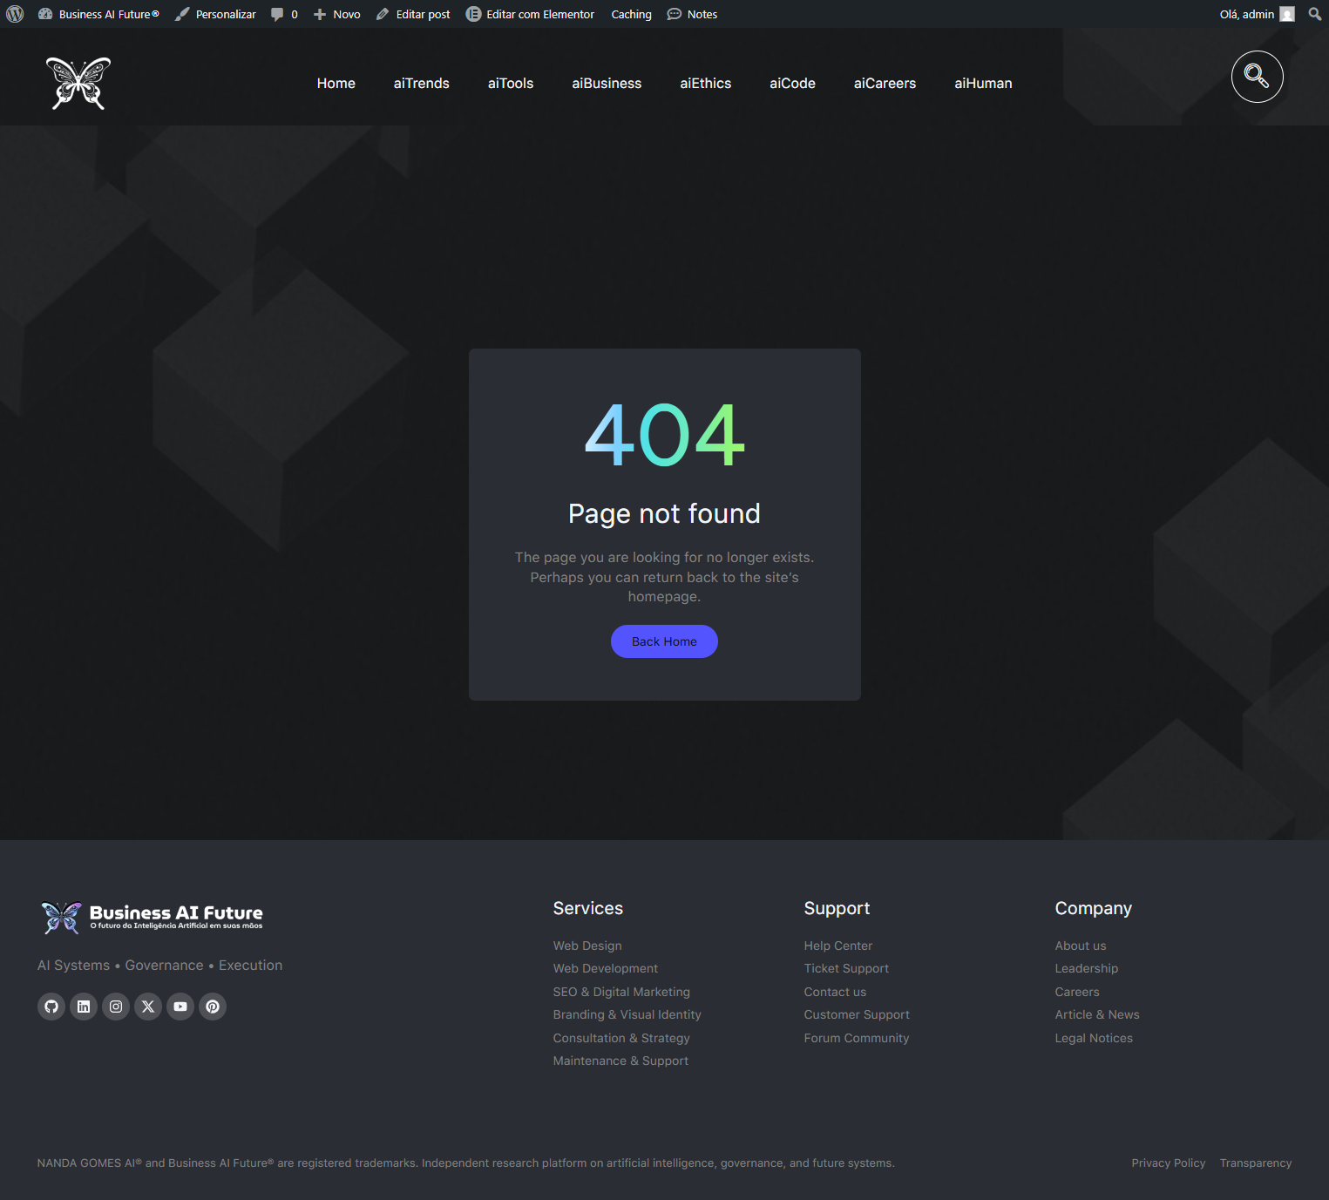Viewport: 1329px width, 1200px height.
Task: Open Transparency link
Action: (x=1256, y=1163)
